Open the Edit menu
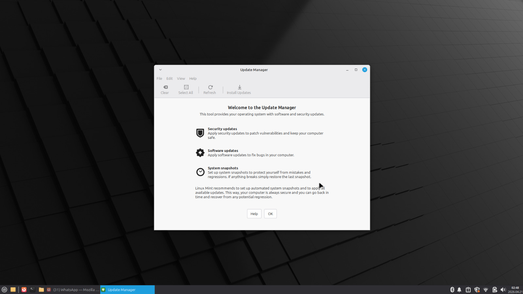This screenshot has height=294, width=523. 169,79
